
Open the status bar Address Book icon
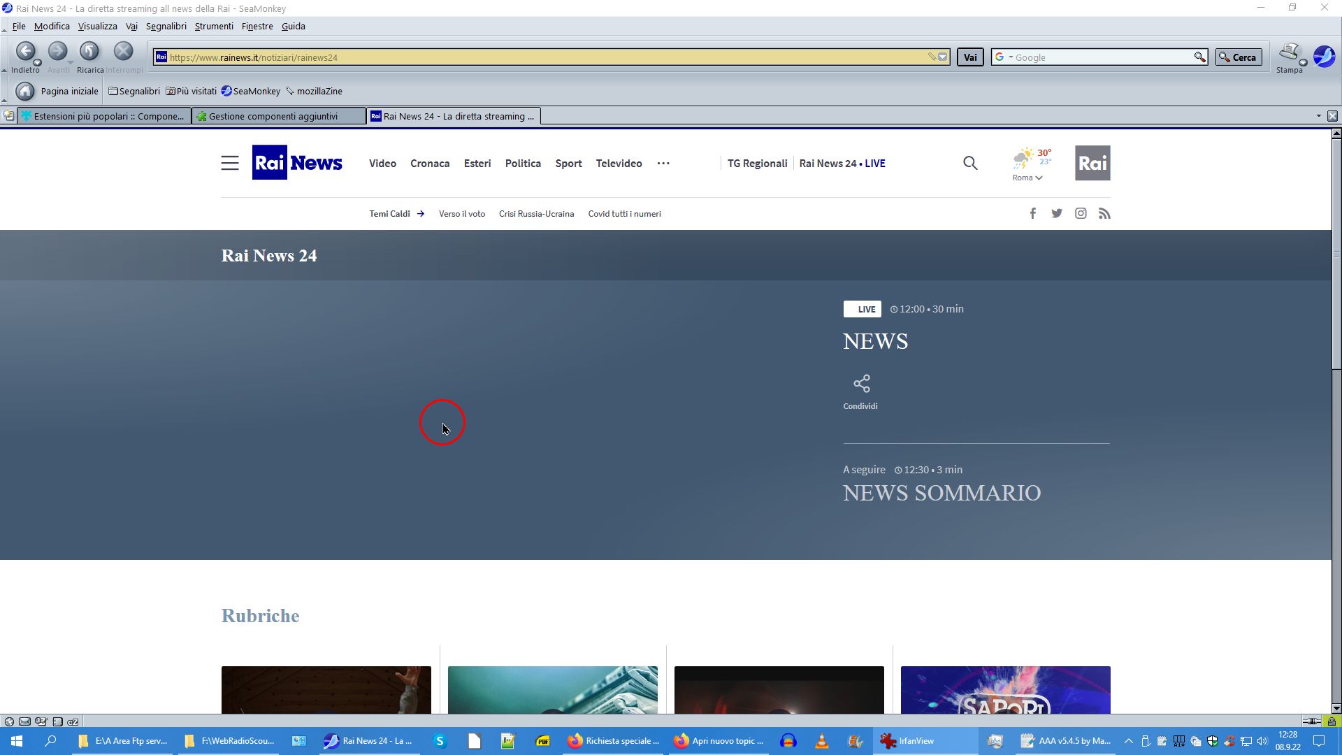(57, 721)
